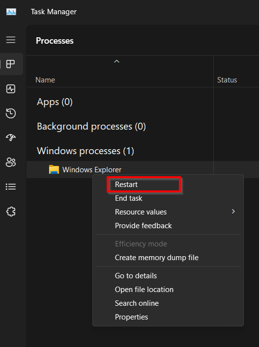
Task: Select the Processes sidebar icon
Action: [x=11, y=64]
